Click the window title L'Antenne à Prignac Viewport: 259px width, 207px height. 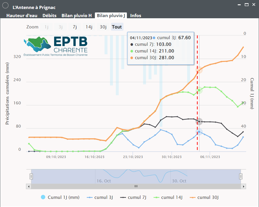click(34, 8)
